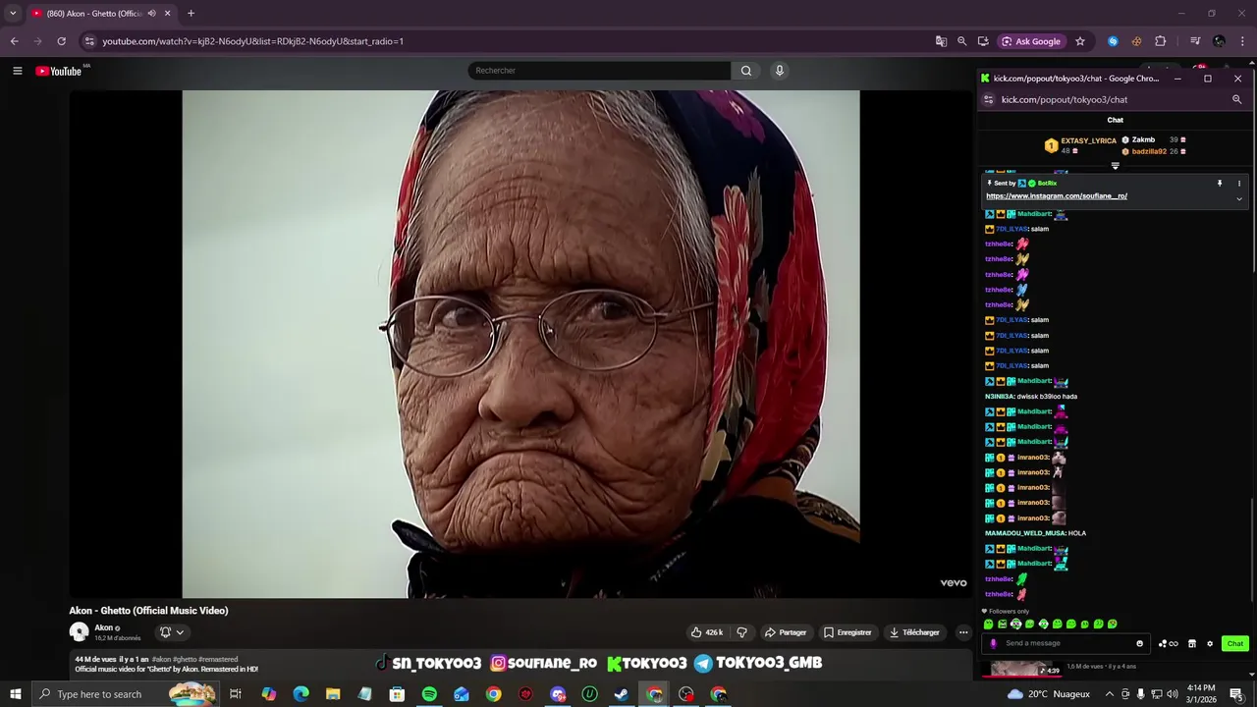Select the Chat header tab in Kick

[x=1116, y=120]
